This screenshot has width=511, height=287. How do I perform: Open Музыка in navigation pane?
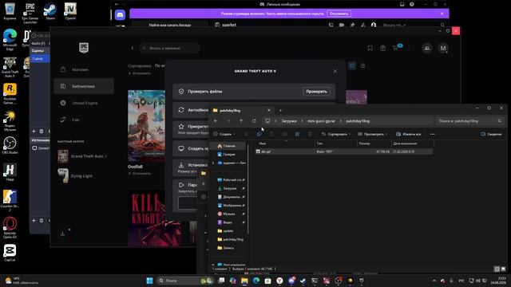(x=232, y=214)
